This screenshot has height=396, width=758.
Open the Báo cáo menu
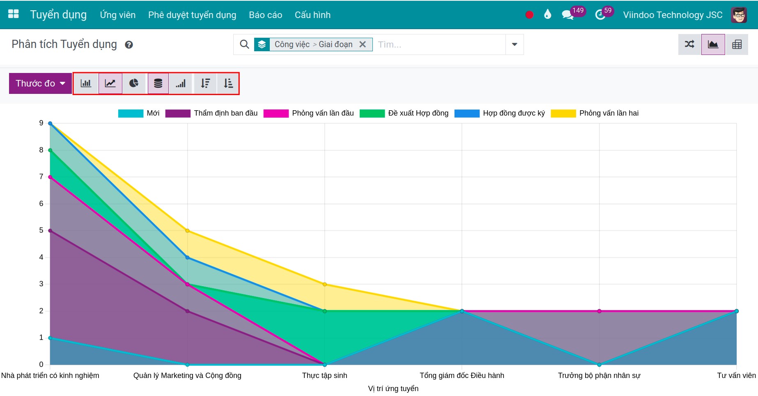click(266, 15)
